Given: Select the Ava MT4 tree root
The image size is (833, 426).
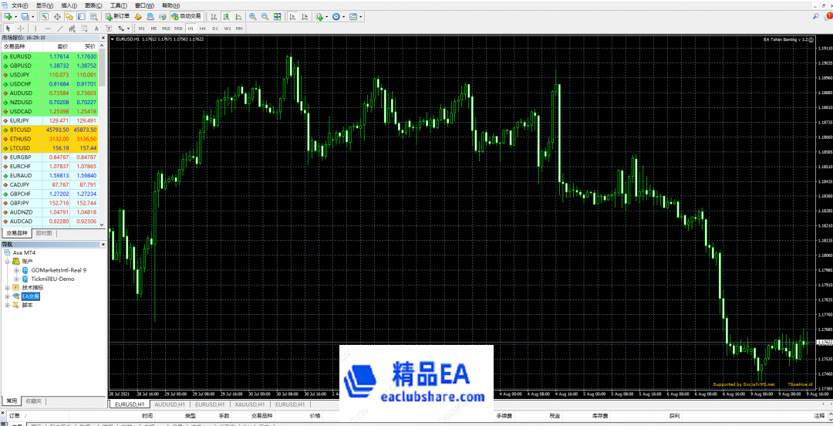Looking at the screenshot, I should tap(24, 252).
